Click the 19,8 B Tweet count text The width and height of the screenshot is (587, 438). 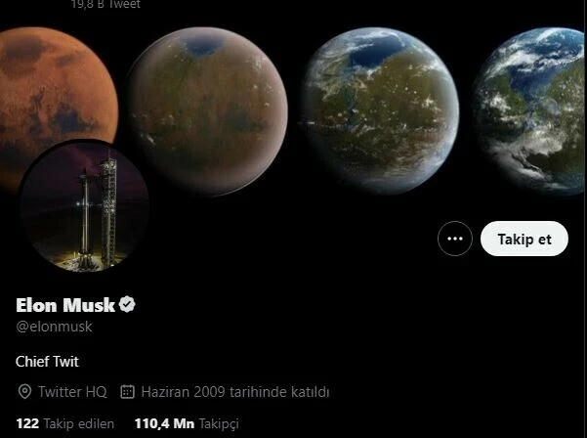point(105,5)
